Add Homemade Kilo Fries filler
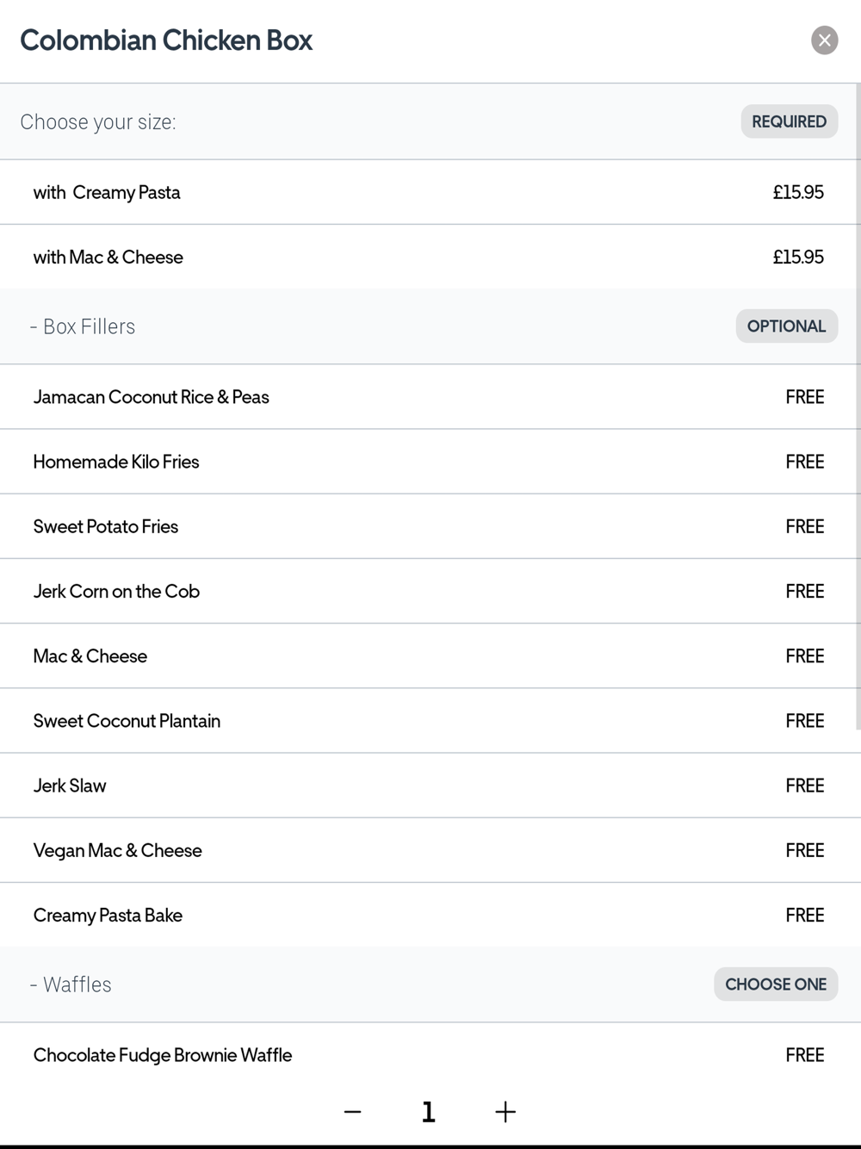Image resolution: width=861 pixels, height=1149 pixels. tap(428, 462)
